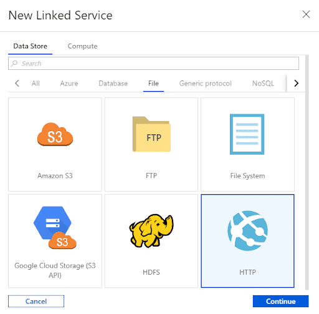Click the Cancel button
Image resolution: width=319 pixels, height=314 pixels.
[x=36, y=301]
